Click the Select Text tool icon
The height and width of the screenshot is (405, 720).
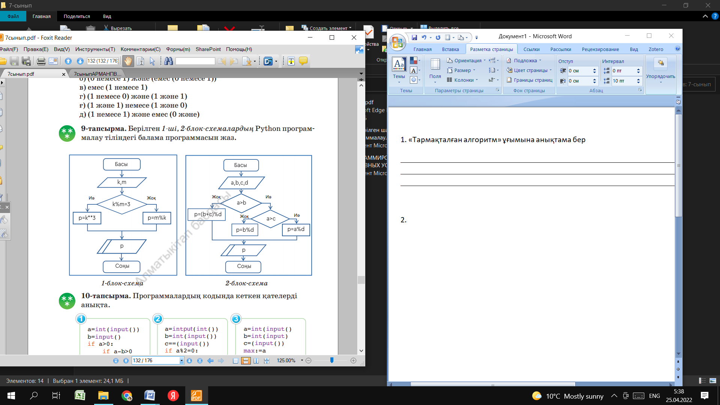[x=141, y=61]
